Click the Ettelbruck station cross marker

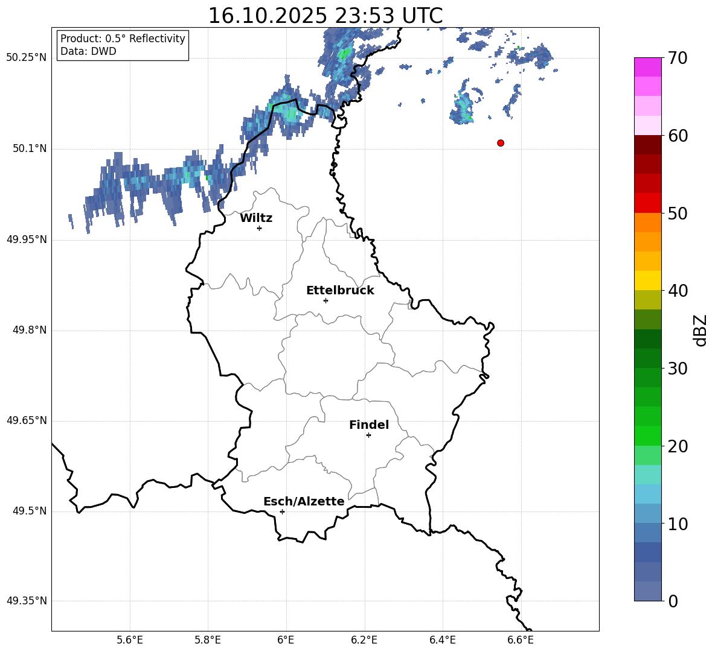click(325, 300)
